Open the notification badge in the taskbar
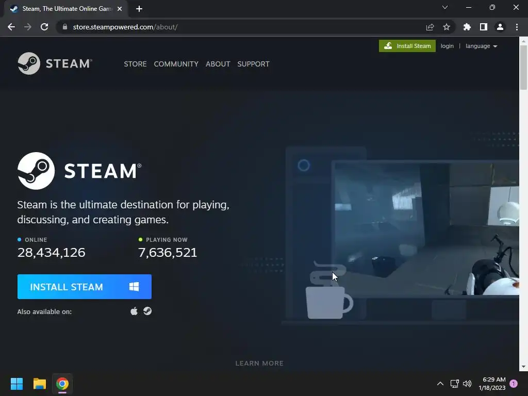 (x=514, y=384)
